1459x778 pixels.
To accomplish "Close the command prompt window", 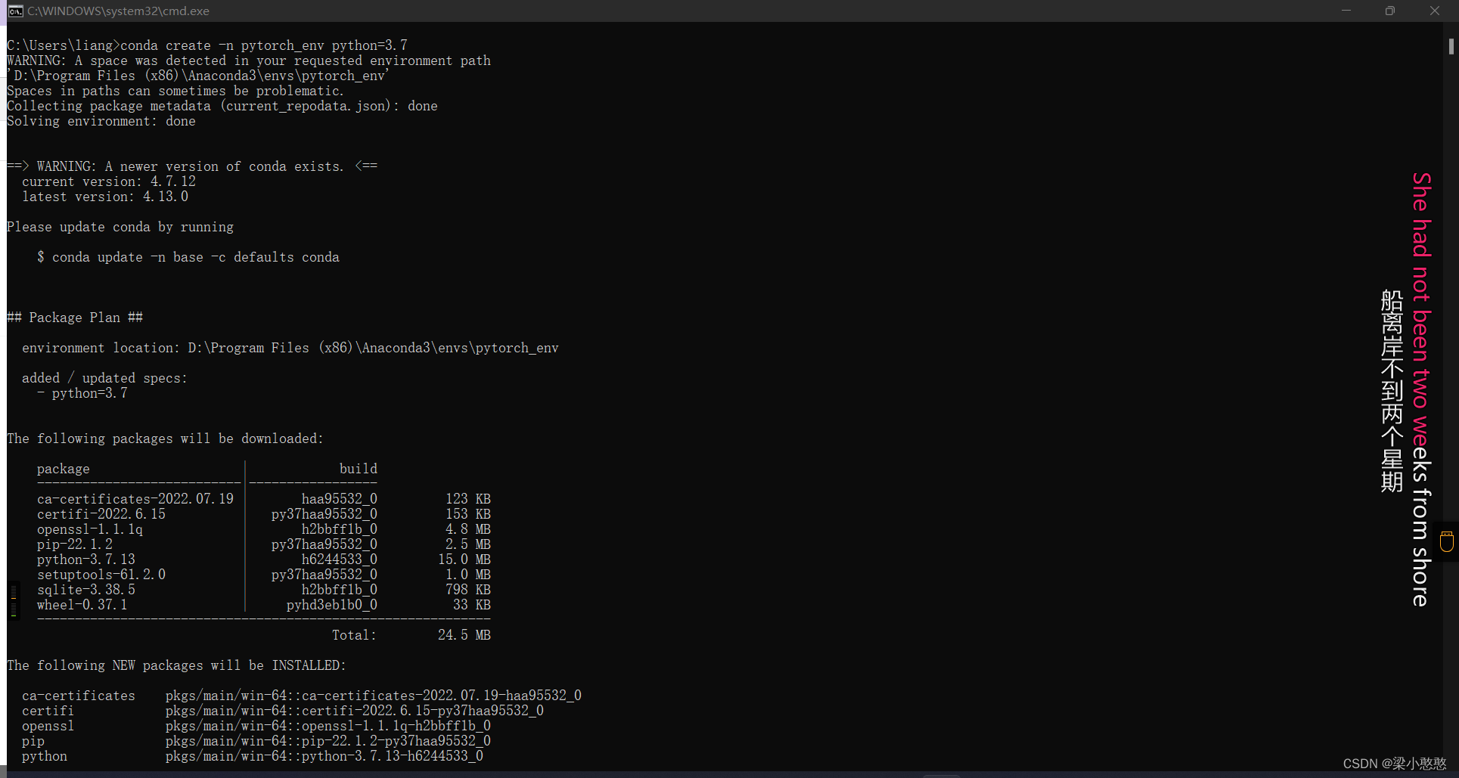I will pyautogui.click(x=1434, y=11).
